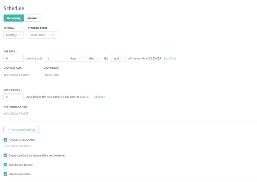
Task: Click the due date months input field
Action: tap(13, 58)
